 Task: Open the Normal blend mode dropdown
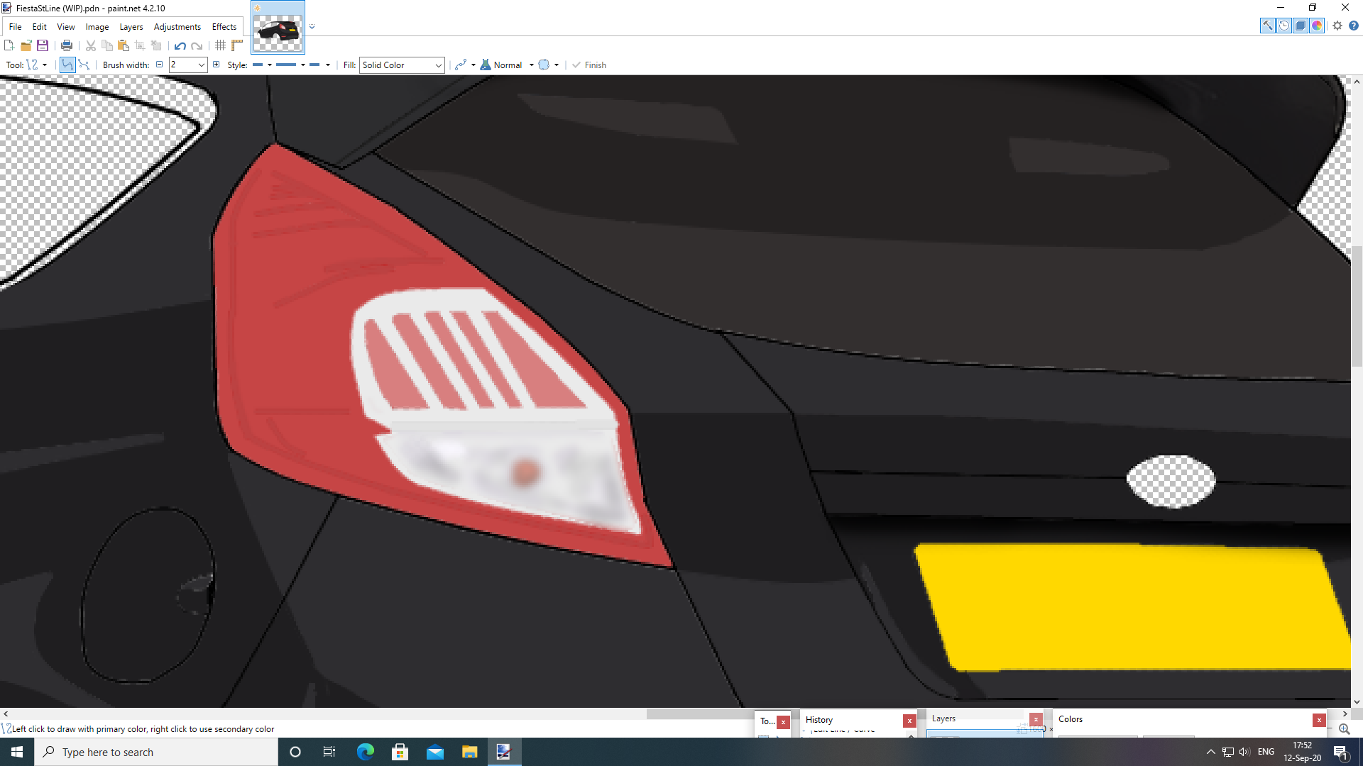pyautogui.click(x=531, y=65)
